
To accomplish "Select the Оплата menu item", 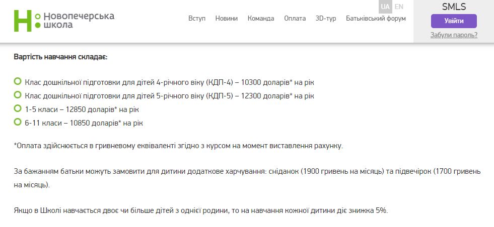I will point(295,19).
